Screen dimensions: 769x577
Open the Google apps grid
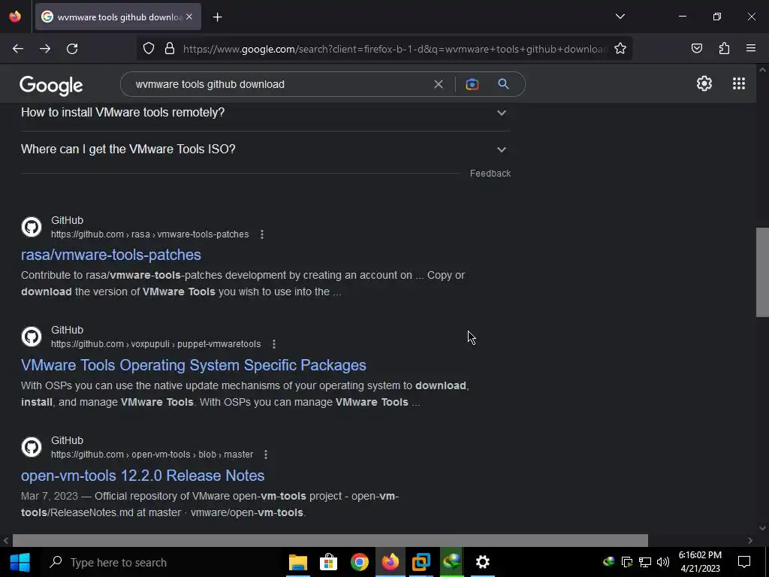pyautogui.click(x=739, y=83)
